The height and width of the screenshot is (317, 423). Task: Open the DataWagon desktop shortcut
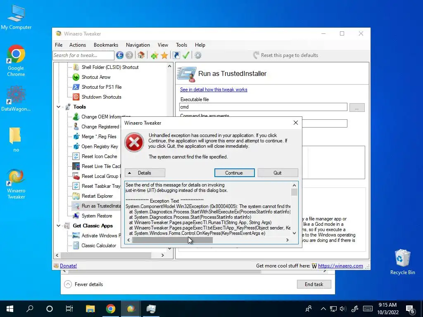16,99
